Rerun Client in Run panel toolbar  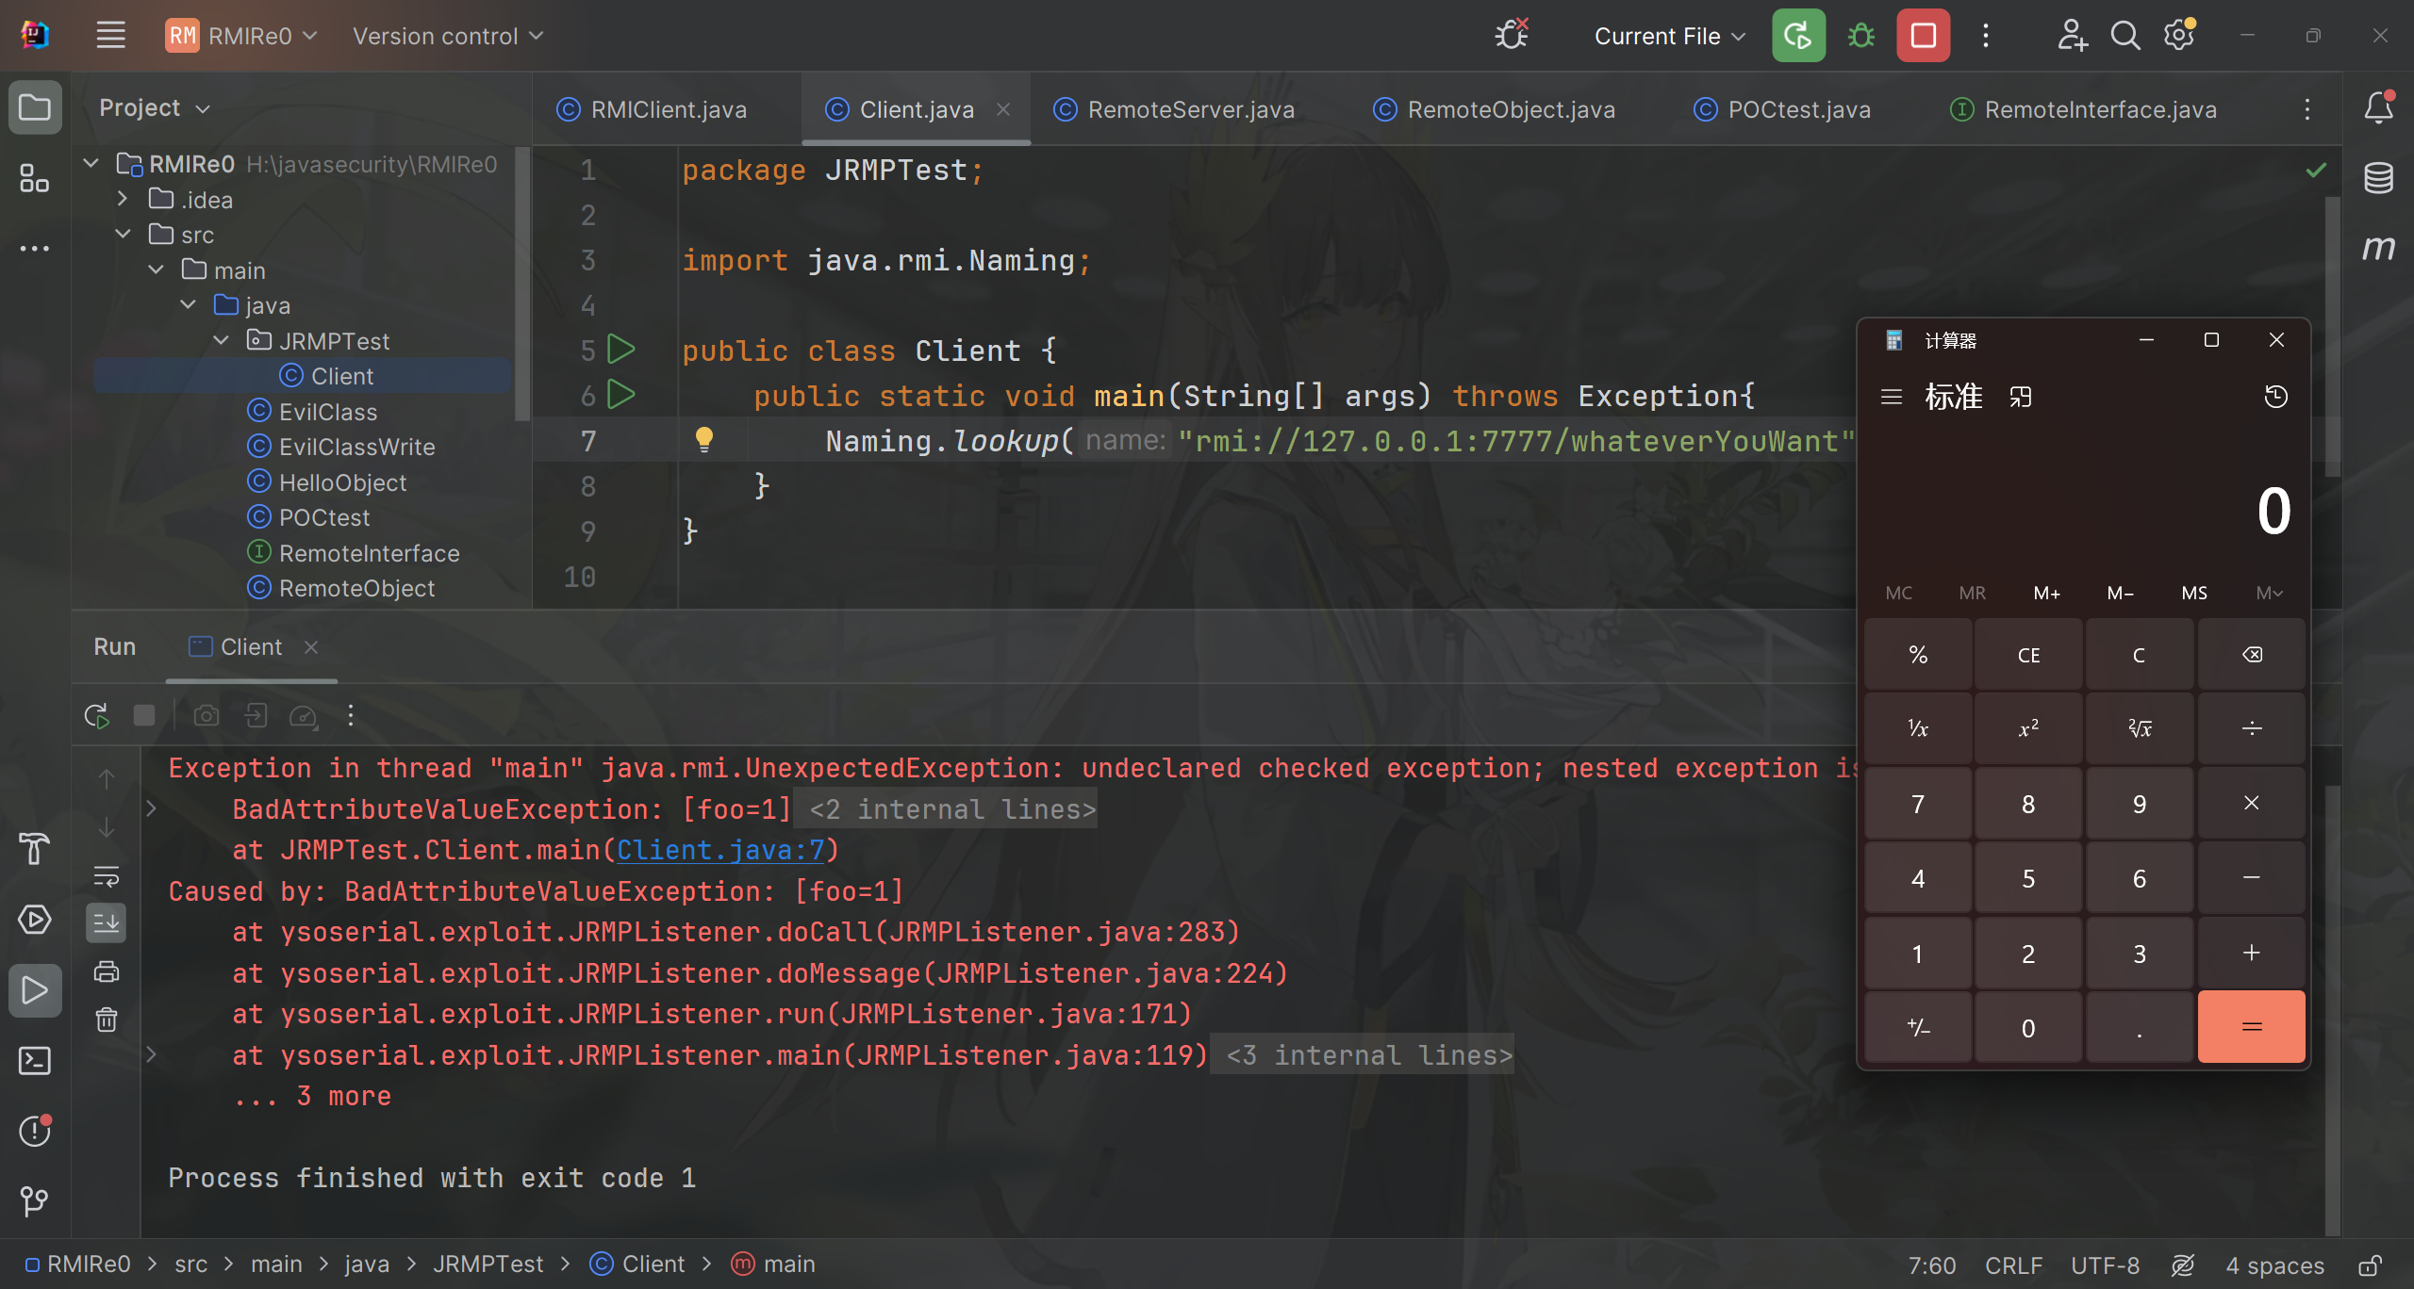[97, 716]
